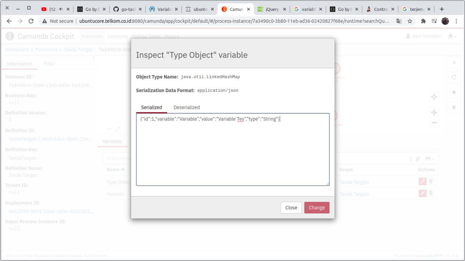
Task: Open the browser extensions puzzle icon
Action: tap(423, 21)
